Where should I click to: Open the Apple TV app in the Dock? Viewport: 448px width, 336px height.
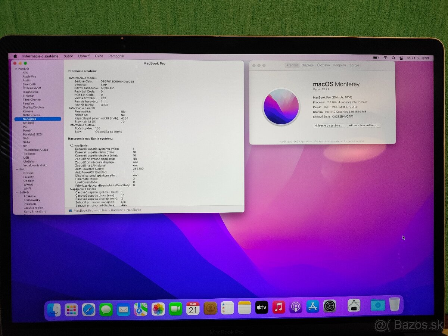point(261,308)
